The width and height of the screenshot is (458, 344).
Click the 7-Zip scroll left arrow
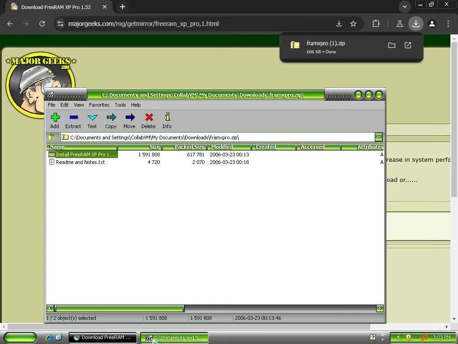coord(50,308)
